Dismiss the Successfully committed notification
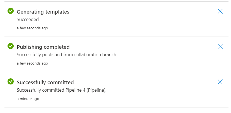231x113 pixels. click(x=220, y=82)
